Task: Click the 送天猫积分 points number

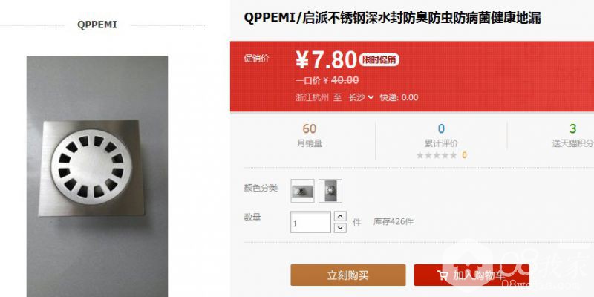Action: [572, 128]
